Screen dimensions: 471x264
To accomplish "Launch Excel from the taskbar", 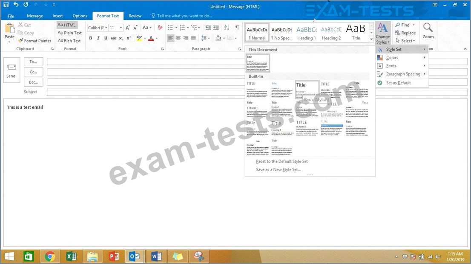I will 72,256.
